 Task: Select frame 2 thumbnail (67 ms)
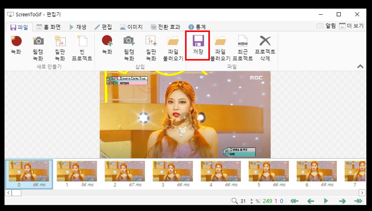coord(125,174)
